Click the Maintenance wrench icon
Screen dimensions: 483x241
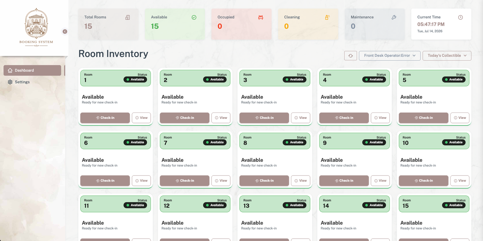pos(394,17)
